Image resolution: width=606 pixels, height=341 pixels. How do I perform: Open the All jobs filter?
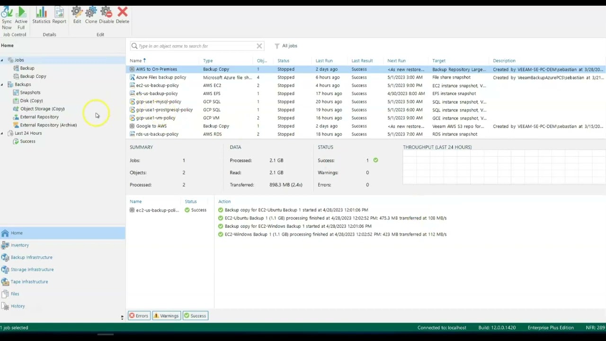[x=286, y=46]
